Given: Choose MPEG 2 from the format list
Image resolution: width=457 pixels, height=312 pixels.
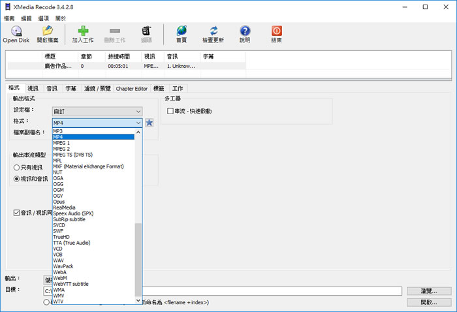Looking at the screenshot, I should point(93,149).
